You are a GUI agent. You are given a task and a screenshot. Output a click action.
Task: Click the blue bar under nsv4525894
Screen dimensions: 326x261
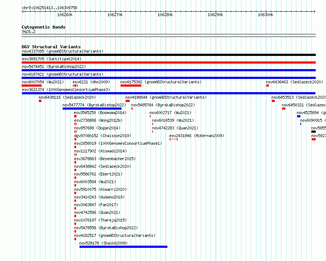(299, 116)
